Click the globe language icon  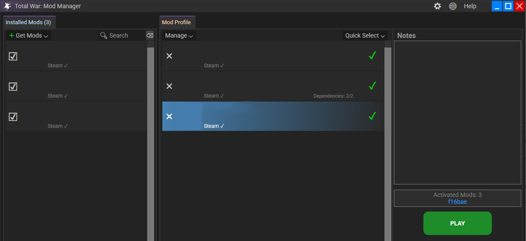click(x=453, y=6)
